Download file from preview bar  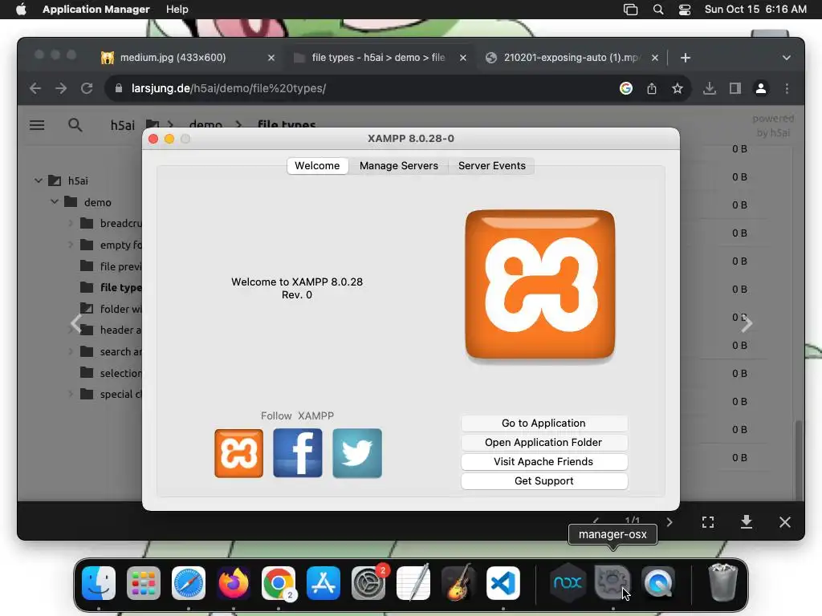pyautogui.click(x=747, y=522)
